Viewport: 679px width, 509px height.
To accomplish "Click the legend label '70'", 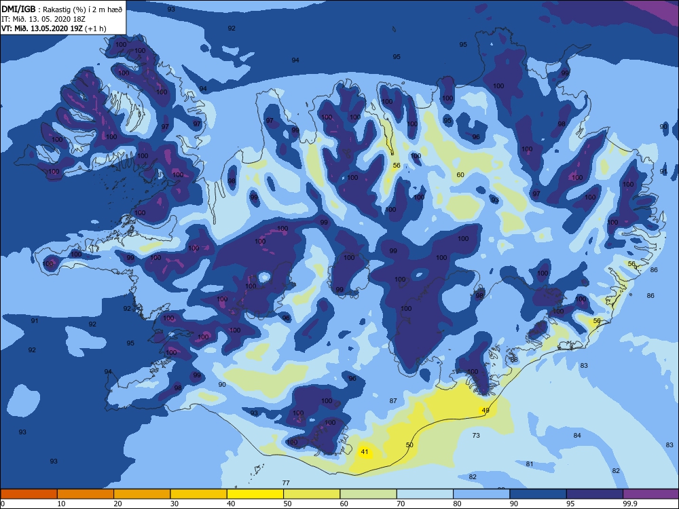I will (x=401, y=504).
